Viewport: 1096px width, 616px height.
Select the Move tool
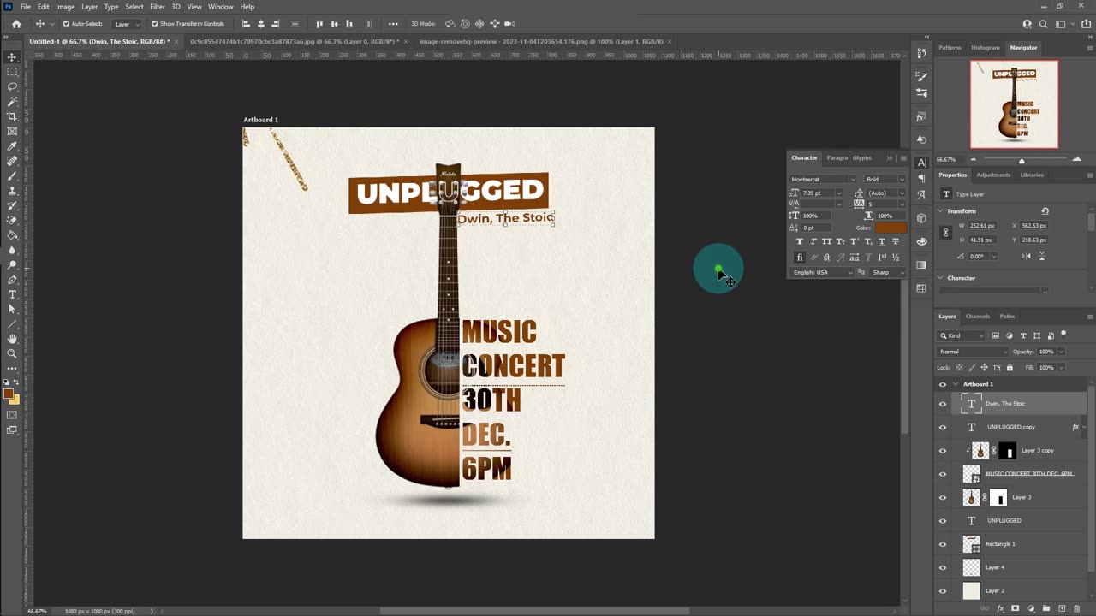click(12, 56)
